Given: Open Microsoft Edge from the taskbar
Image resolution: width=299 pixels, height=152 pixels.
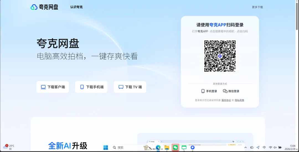Looking at the screenshot, I should (x=158, y=147).
